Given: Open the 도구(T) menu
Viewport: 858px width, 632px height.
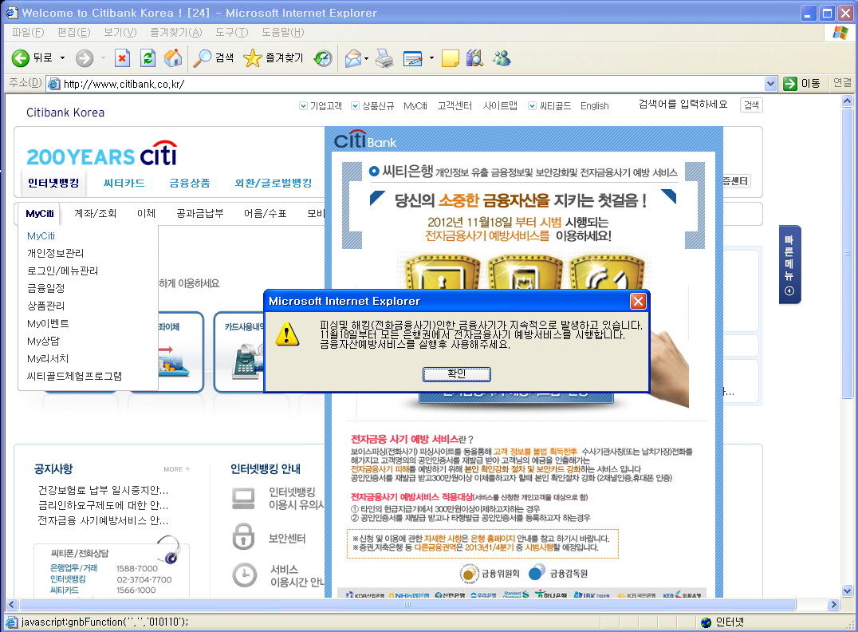Looking at the screenshot, I should point(231,32).
